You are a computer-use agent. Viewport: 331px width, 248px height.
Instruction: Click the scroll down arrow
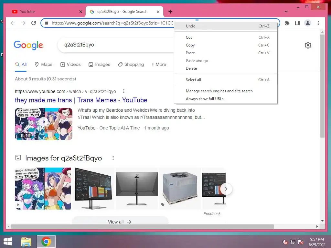pos(322,221)
